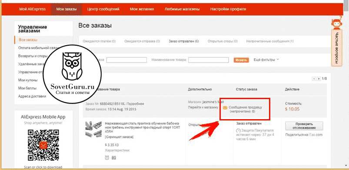Open Сообщение продавцу link
349x170 pixels.
click(246, 107)
